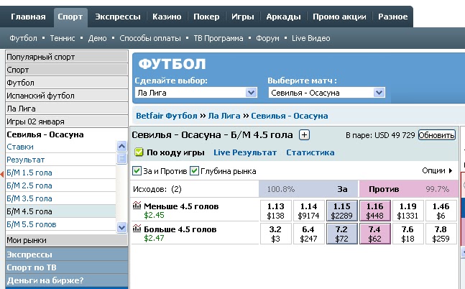Switch to the Экспрессы tab
The height and width of the screenshot is (289, 465).
tap(118, 17)
